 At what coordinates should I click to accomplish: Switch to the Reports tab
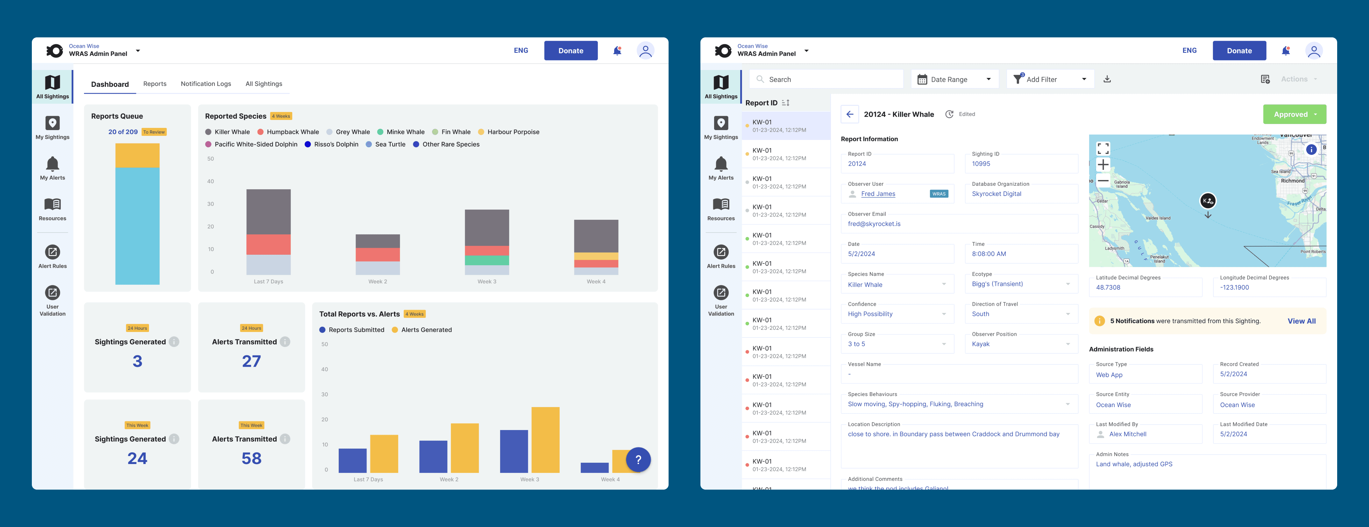point(155,84)
